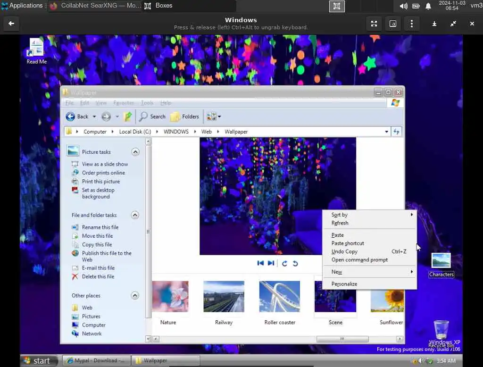Collapse the Other places section

[135, 295]
